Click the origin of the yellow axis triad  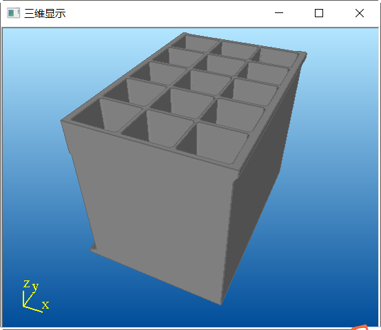(23, 306)
